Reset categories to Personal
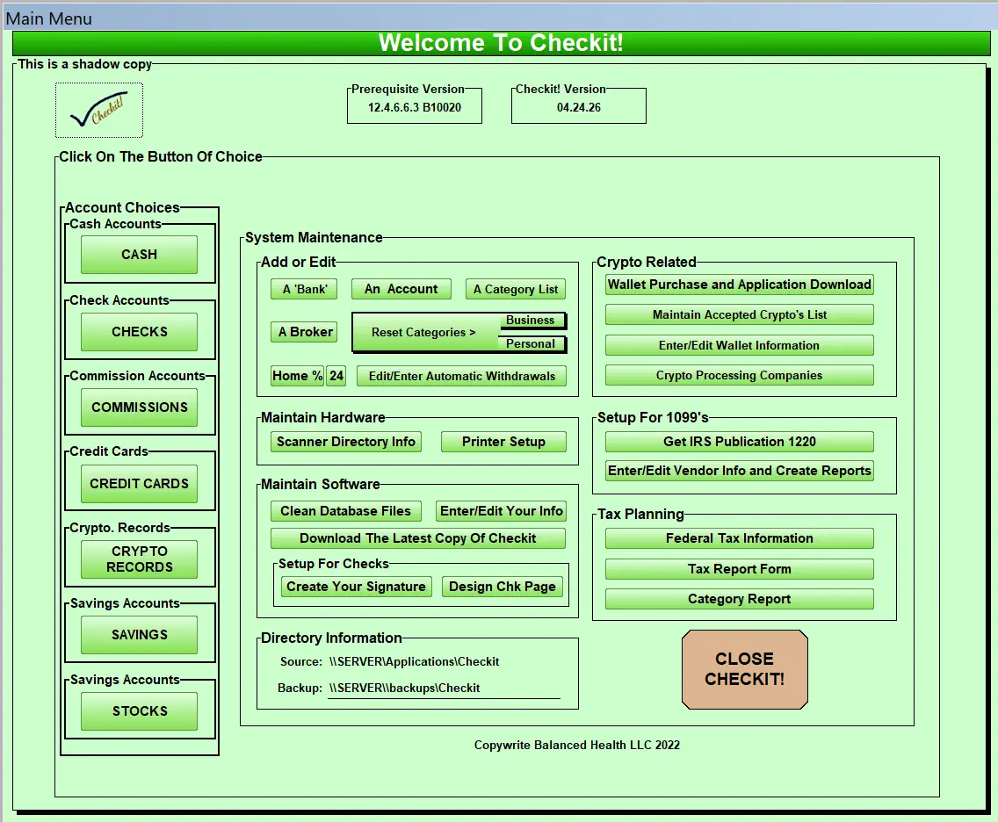The width and height of the screenshot is (998, 822). [531, 344]
